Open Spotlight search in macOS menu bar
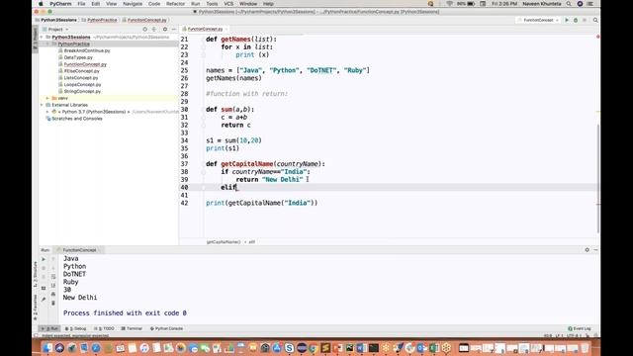Screen dimensions: 633x356 [x=569, y=4]
